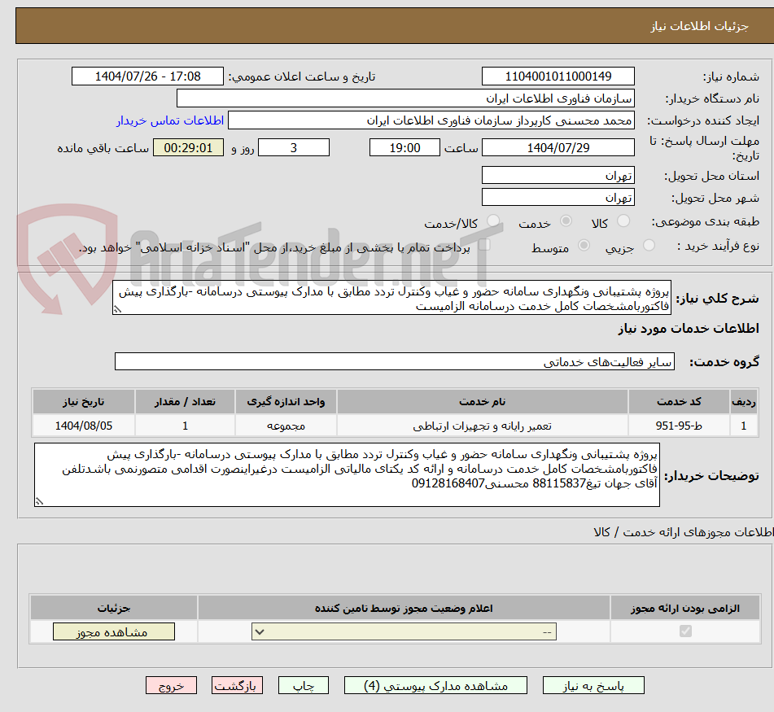Select the متوسط purchase process option
The height and width of the screenshot is (712, 774).
583,246
